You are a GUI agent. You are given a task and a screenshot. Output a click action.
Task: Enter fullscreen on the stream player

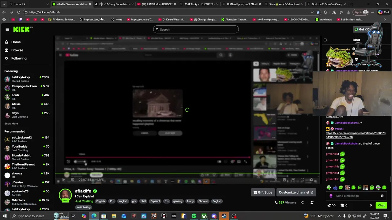click(302, 180)
